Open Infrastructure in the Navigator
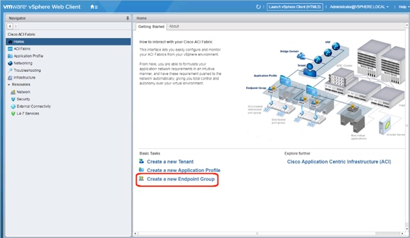This screenshot has height=238, width=410. (24, 78)
